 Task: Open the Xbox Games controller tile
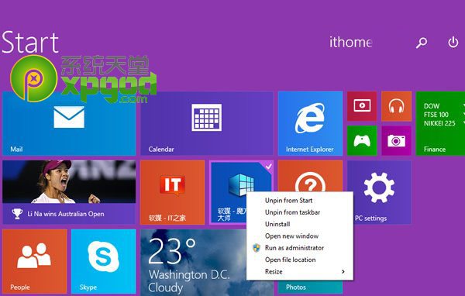point(362,140)
